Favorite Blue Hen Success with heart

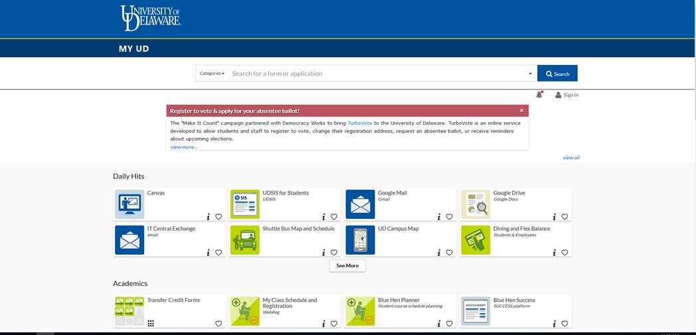click(565, 324)
